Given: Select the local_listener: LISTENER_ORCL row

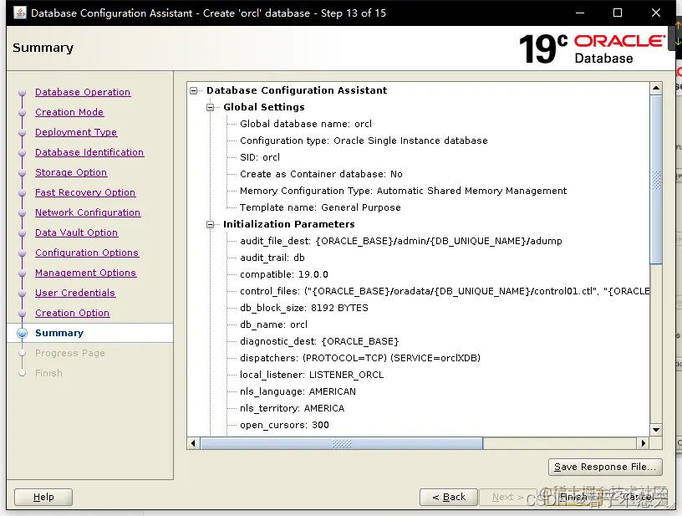Looking at the screenshot, I should 312,375.
